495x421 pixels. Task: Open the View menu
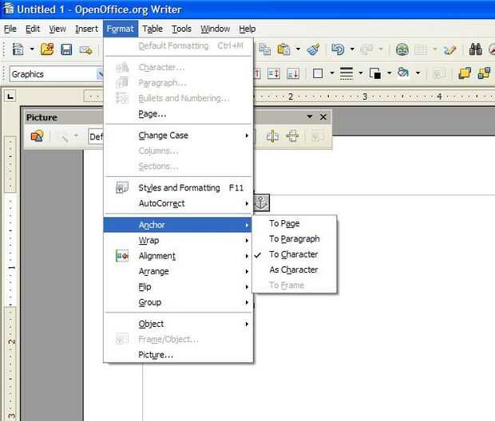point(57,29)
